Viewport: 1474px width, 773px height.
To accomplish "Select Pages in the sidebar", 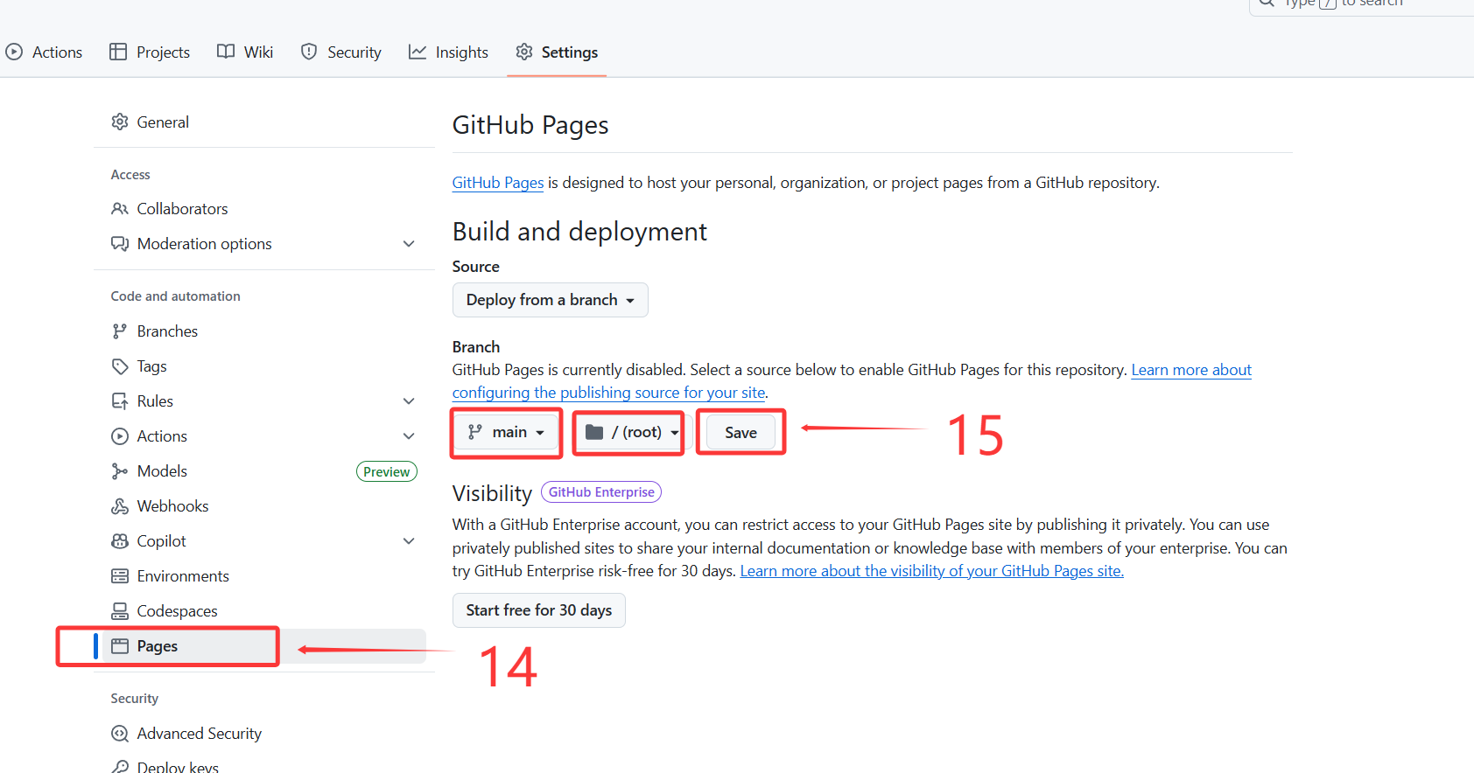I will [x=264, y=646].
